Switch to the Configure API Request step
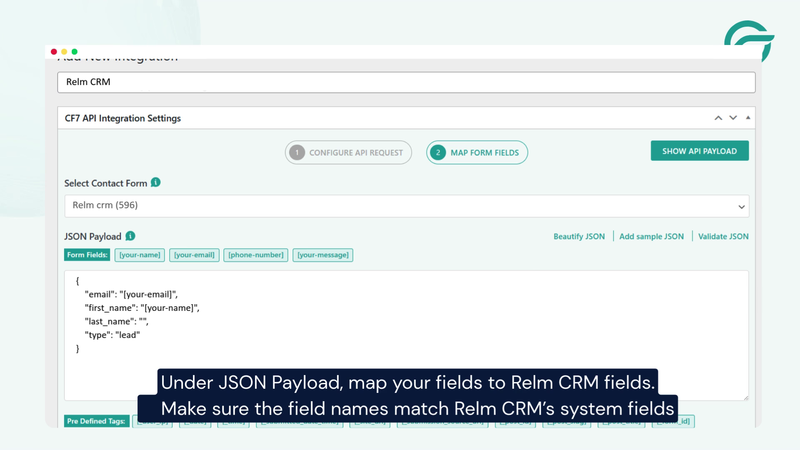Image resolution: width=800 pixels, height=450 pixels. coord(348,152)
